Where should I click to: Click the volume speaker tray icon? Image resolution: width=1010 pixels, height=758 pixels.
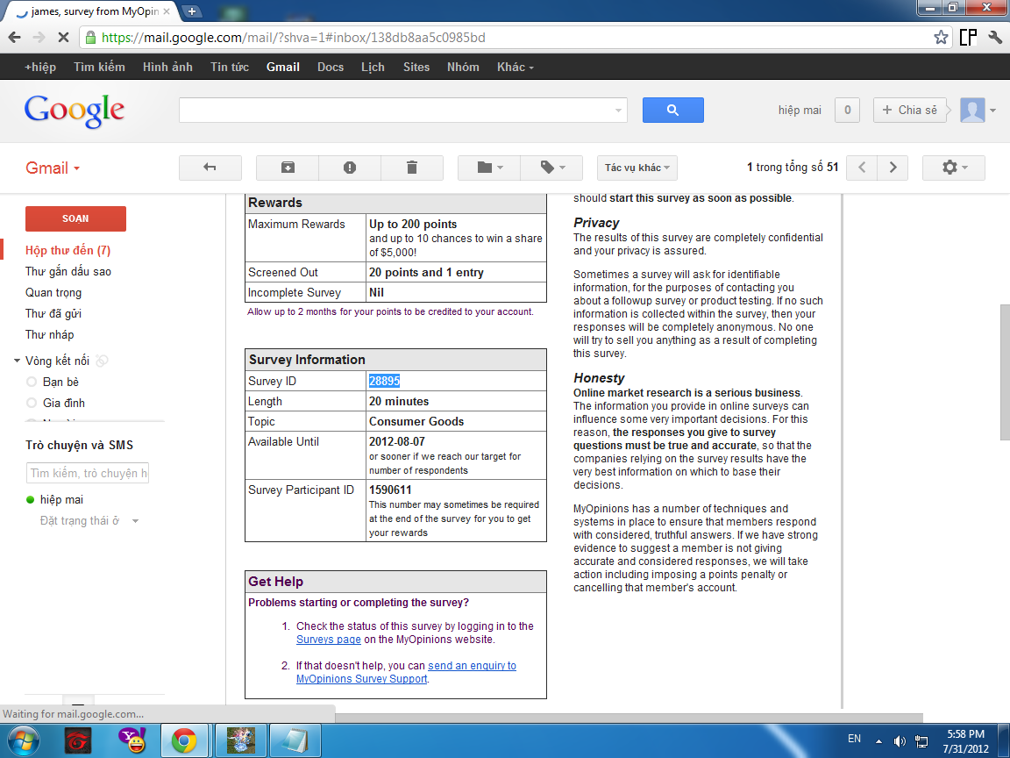point(900,741)
